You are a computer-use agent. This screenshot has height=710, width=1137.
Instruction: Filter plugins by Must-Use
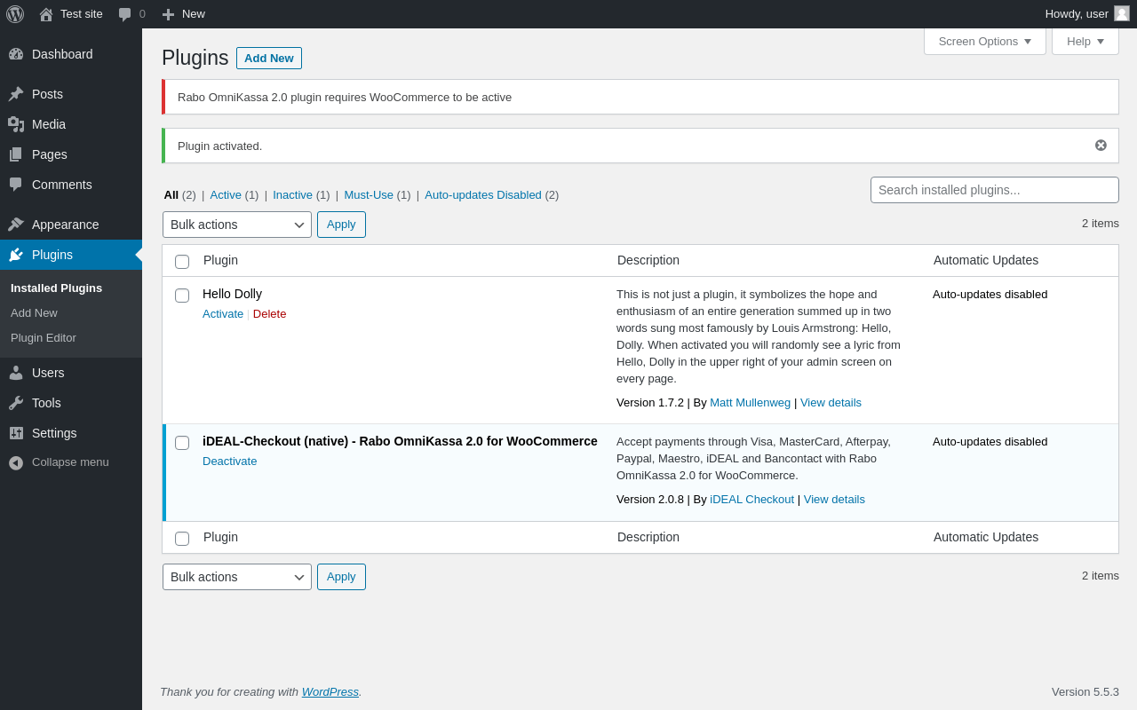point(369,195)
